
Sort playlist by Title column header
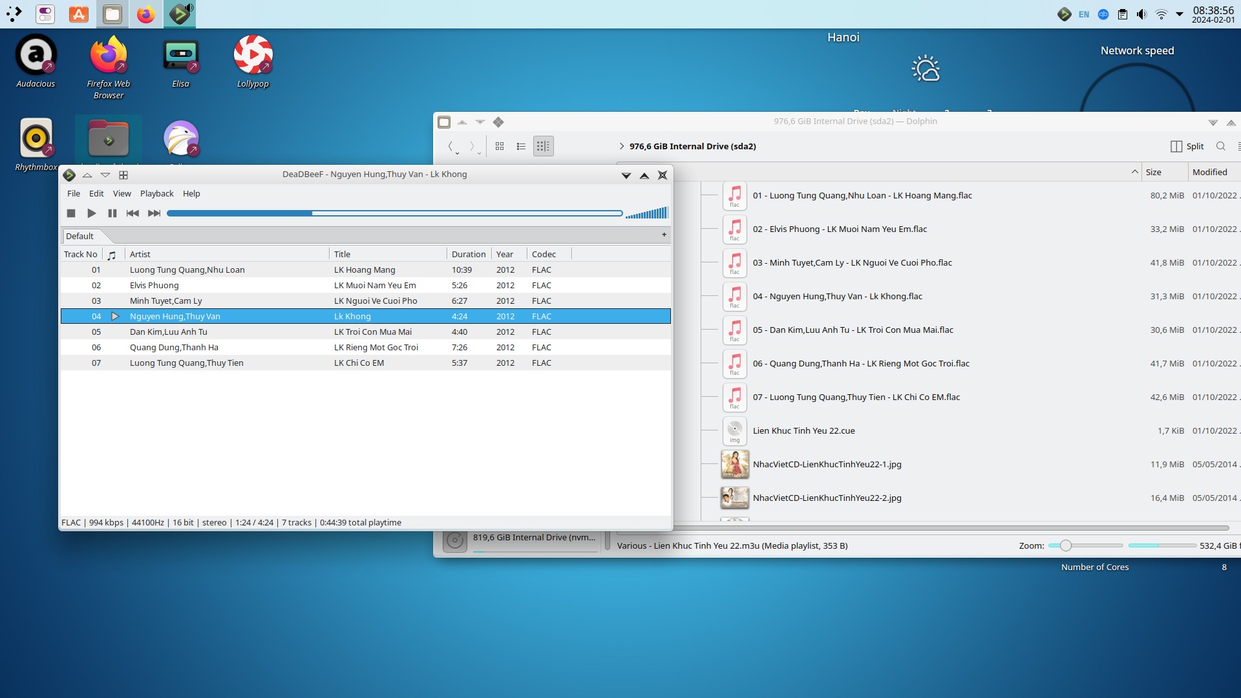[x=388, y=254]
